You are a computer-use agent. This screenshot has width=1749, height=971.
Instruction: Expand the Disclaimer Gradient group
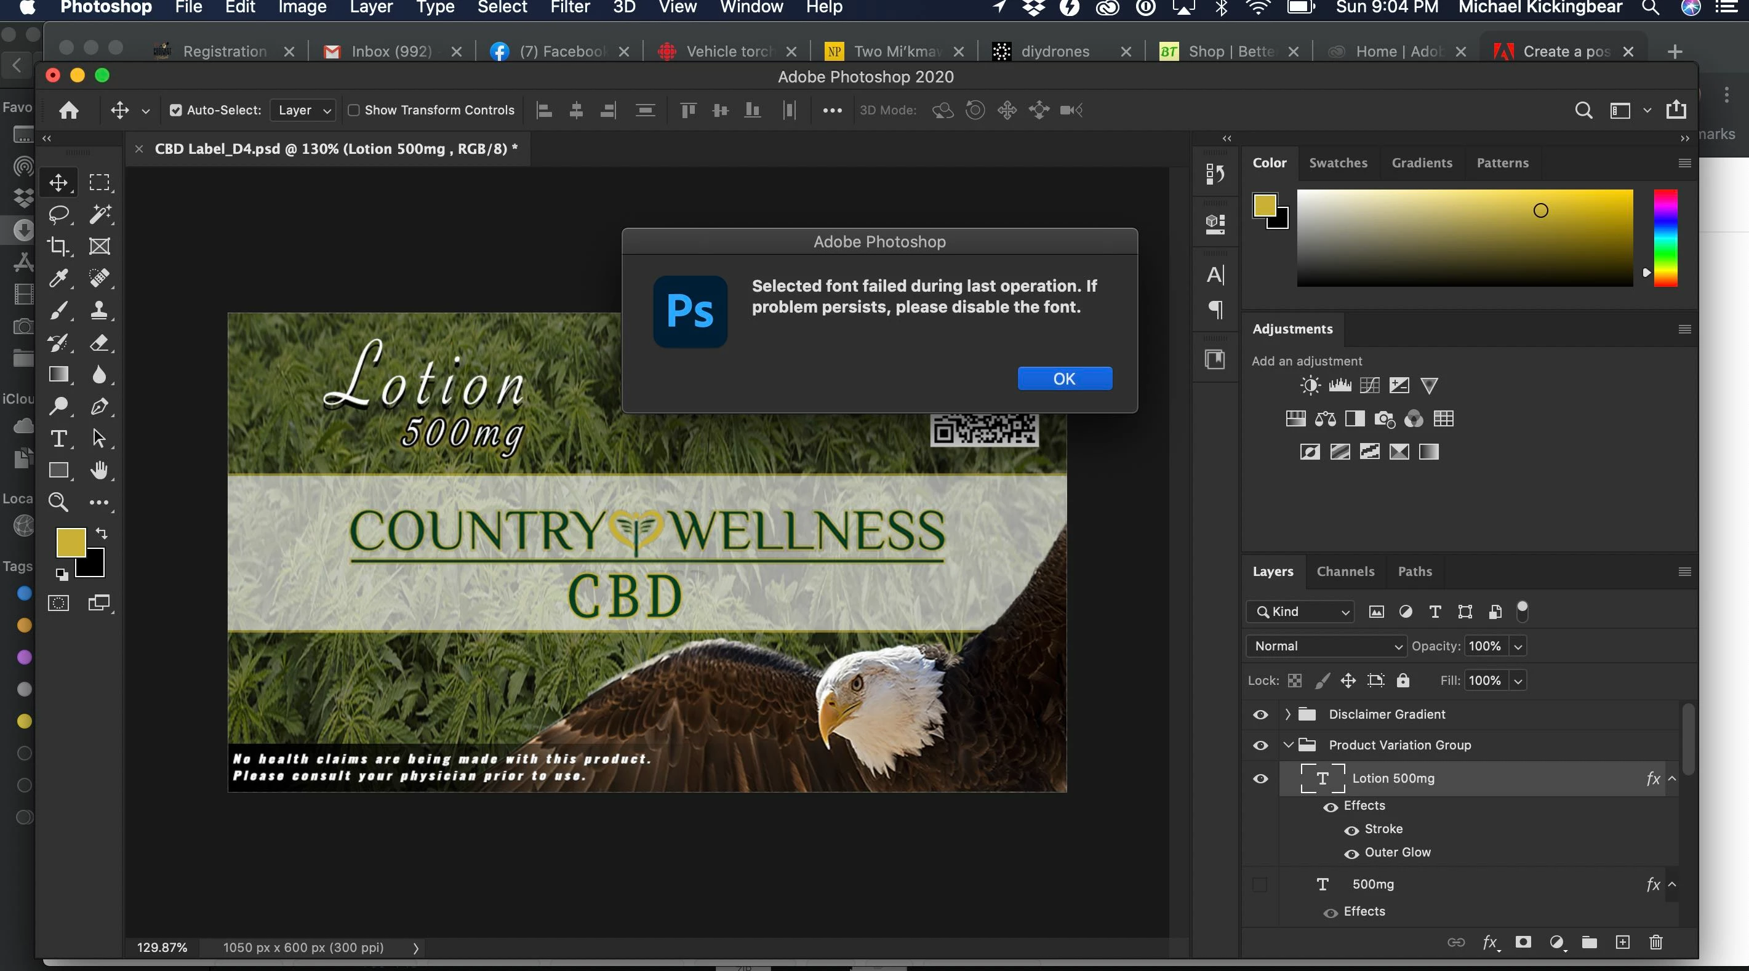click(1287, 714)
